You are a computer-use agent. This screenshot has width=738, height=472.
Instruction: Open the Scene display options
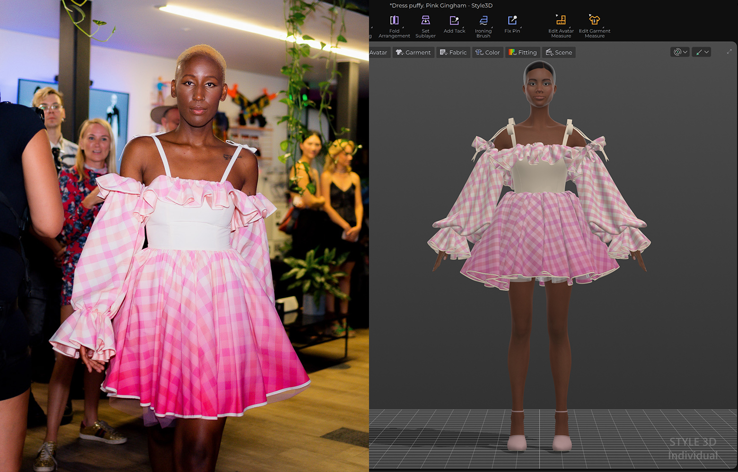(x=559, y=53)
